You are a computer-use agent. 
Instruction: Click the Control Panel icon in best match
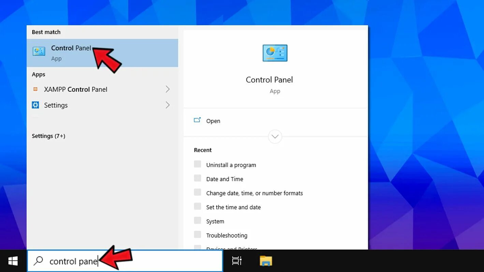tap(39, 51)
